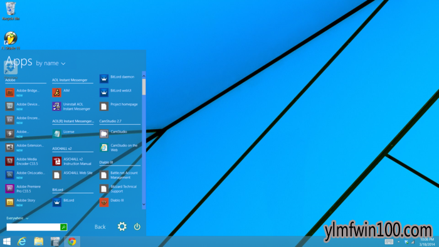Open Internet Explorer from taskbar
Viewport: 439px width, 247px height.
tap(22, 241)
